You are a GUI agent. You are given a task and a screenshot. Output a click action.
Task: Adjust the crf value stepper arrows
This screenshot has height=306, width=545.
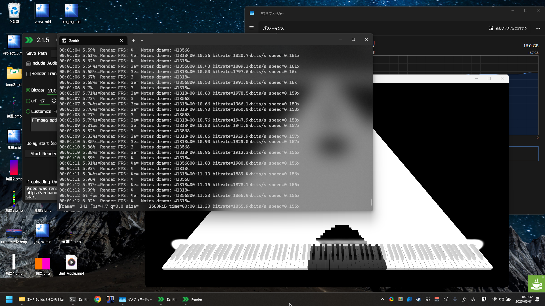click(x=54, y=101)
